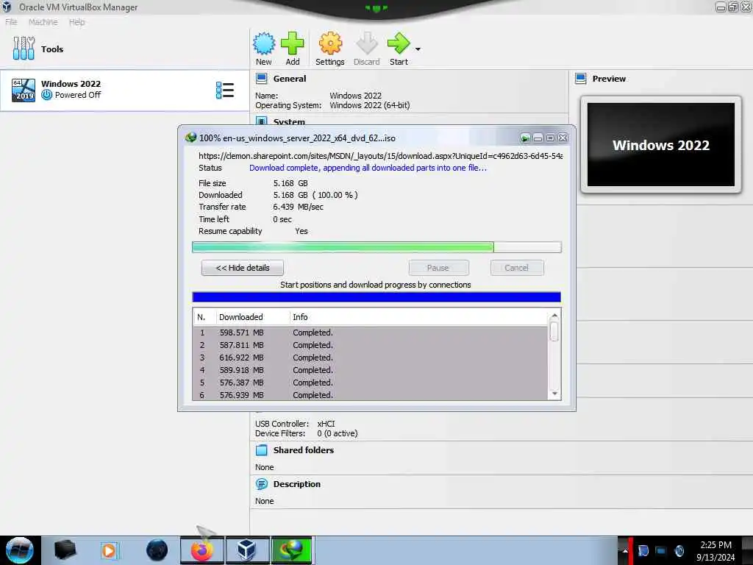Click the blue connections progress bar
This screenshot has width=753, height=565.
click(376, 297)
